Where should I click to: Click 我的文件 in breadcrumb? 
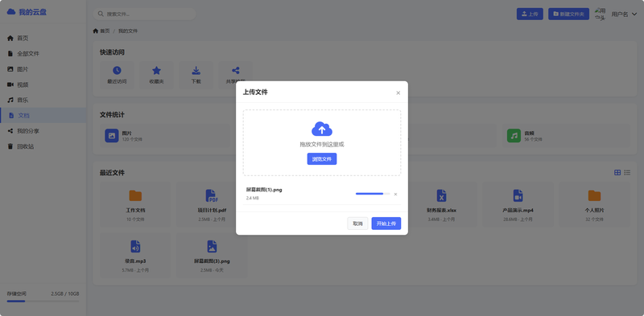point(128,31)
